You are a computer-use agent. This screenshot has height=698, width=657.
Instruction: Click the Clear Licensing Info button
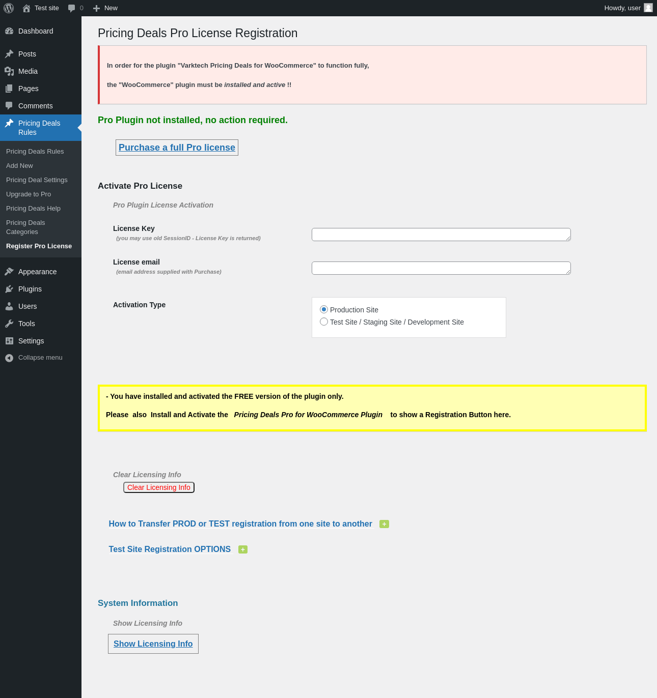click(x=159, y=487)
